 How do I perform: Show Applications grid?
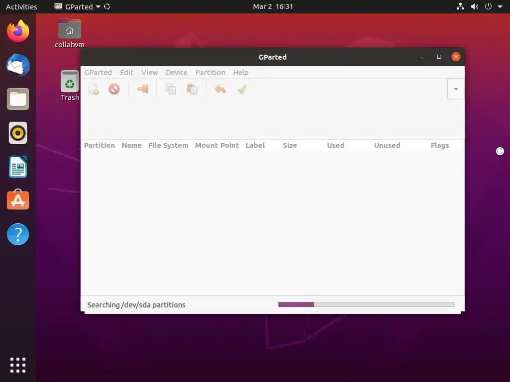18,365
